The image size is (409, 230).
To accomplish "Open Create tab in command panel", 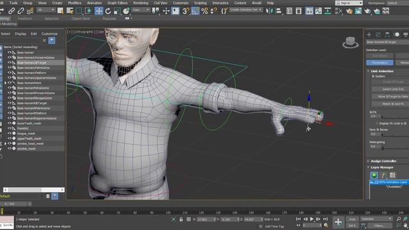I will [369, 34].
